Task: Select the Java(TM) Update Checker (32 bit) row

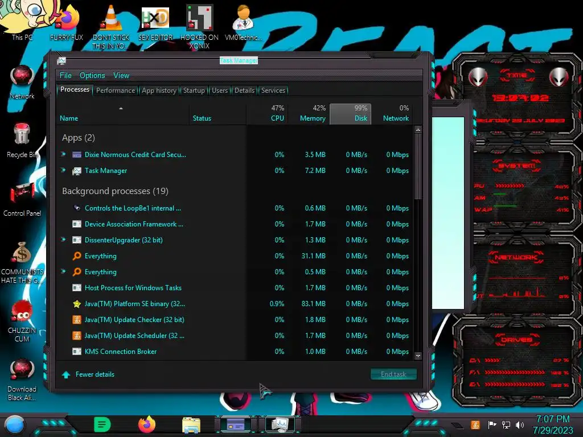Action: point(236,320)
